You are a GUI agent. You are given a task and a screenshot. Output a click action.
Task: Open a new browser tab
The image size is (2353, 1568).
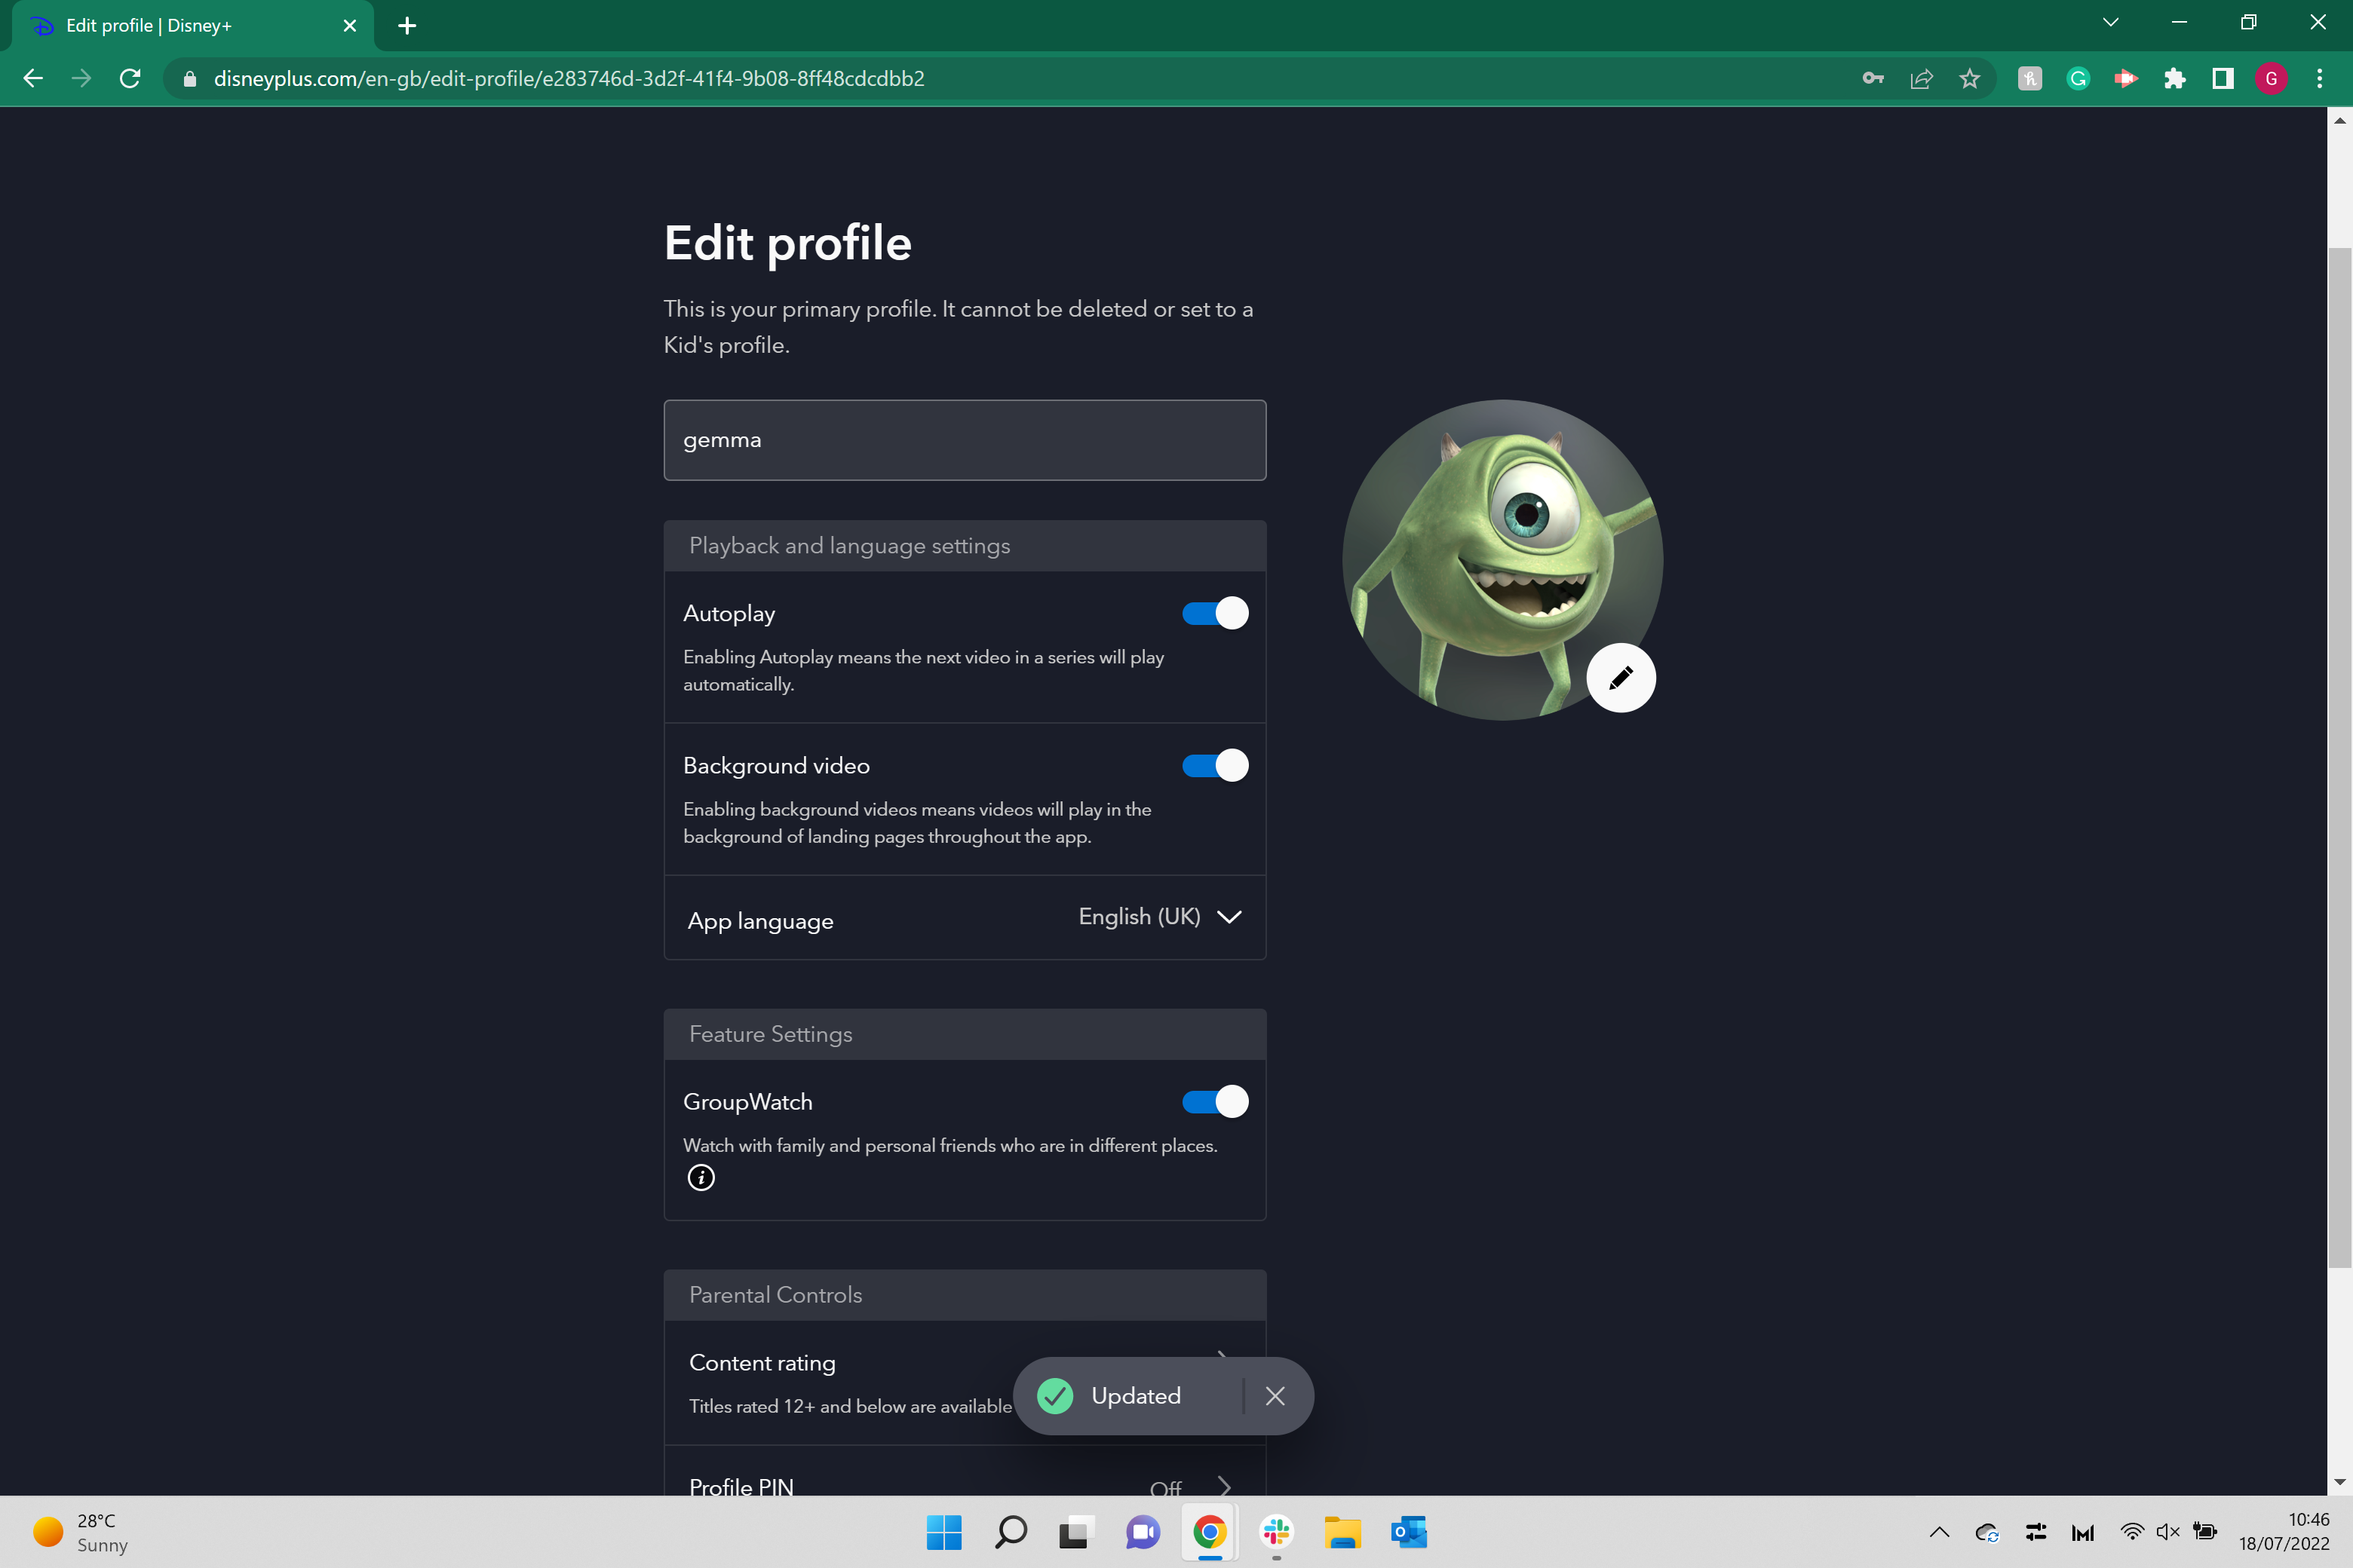pos(407,26)
